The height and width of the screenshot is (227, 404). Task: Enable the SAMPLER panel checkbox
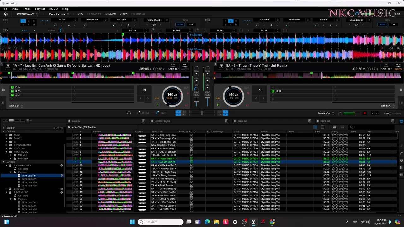89,14
